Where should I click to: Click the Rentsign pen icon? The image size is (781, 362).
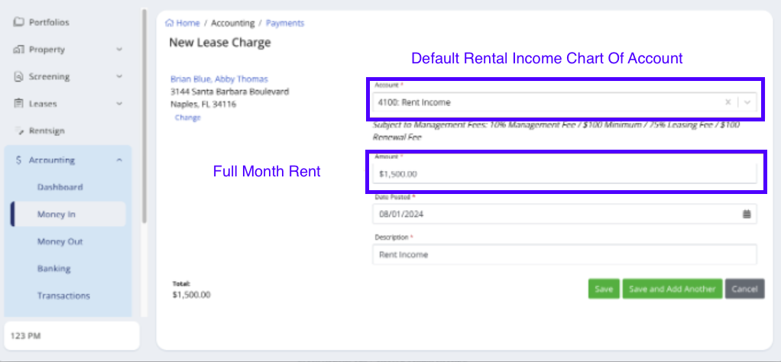19,131
